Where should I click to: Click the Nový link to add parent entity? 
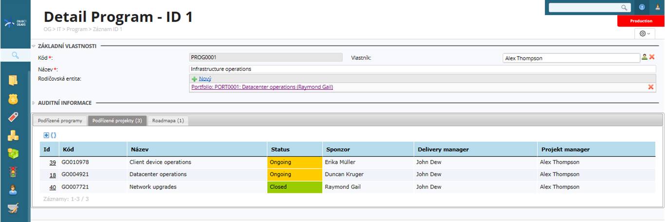tap(205, 79)
